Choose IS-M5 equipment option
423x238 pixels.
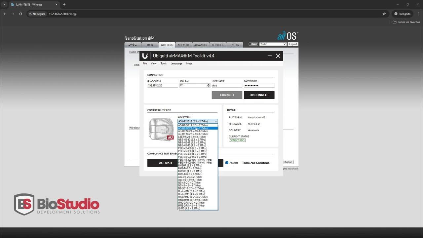(198, 209)
